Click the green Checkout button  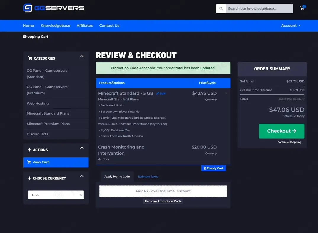tap(282, 131)
